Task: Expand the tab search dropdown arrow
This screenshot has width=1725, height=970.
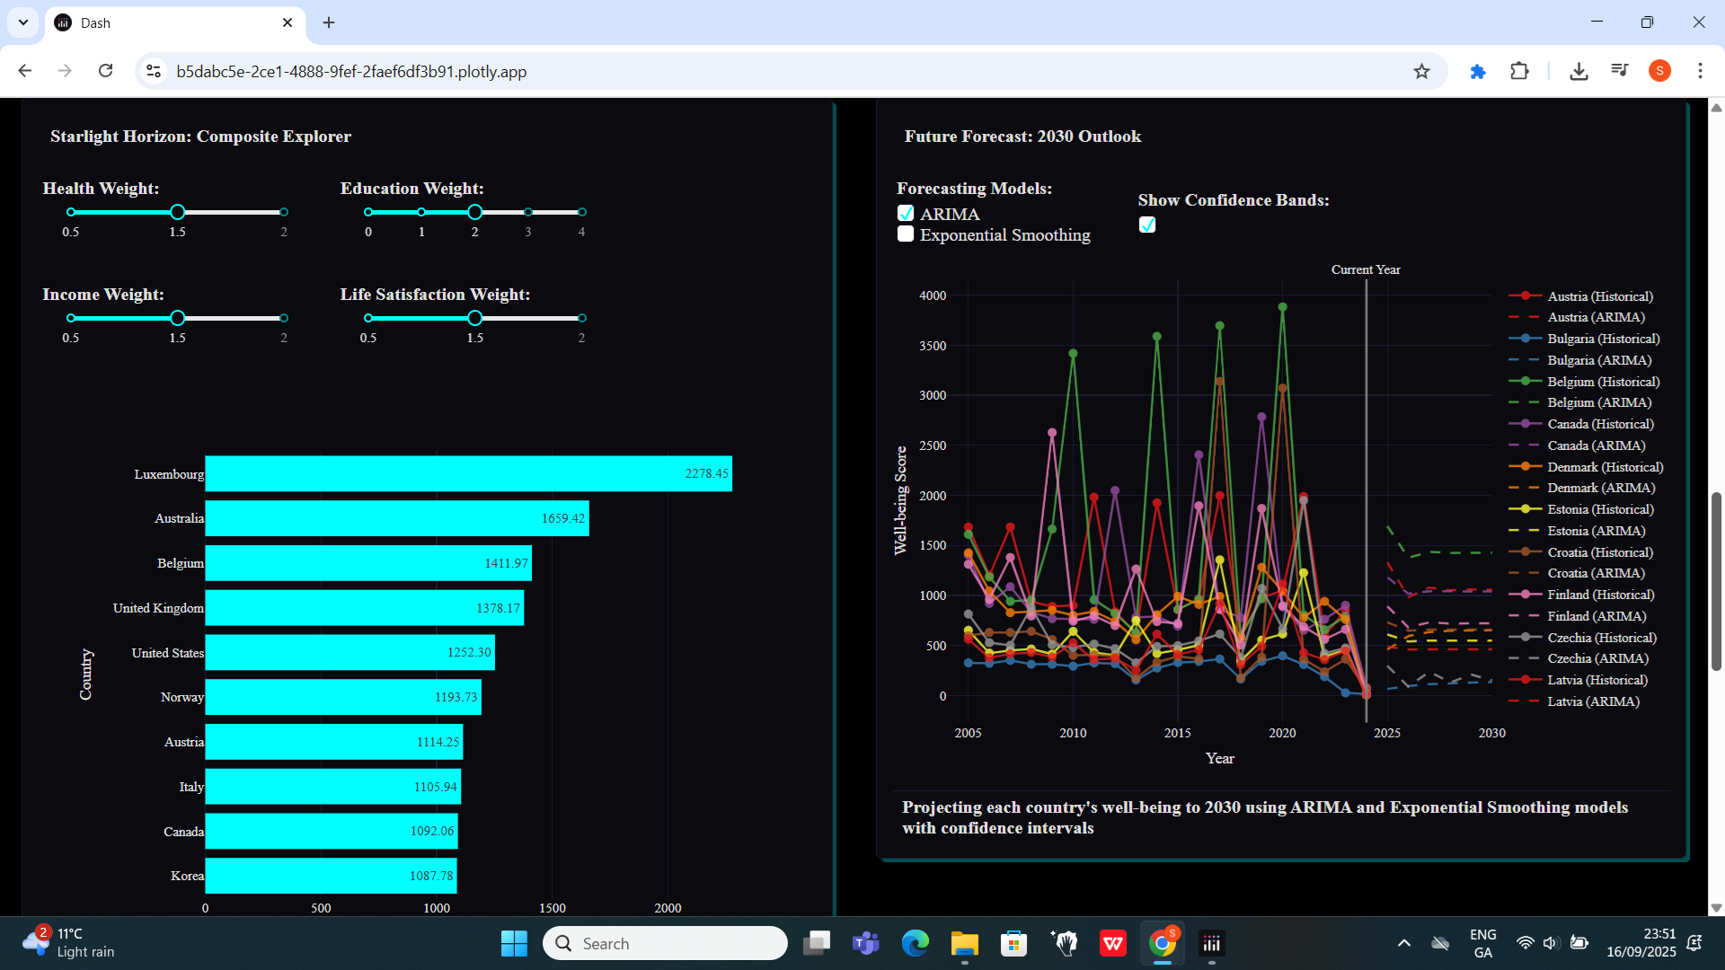Action: [x=23, y=22]
